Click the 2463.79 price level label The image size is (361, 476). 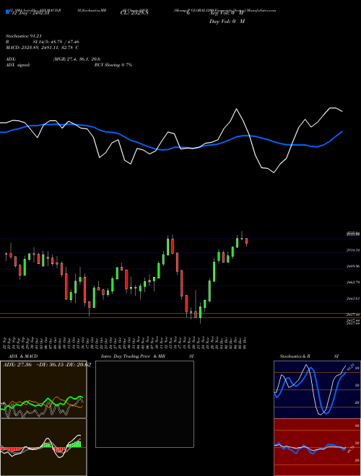click(353, 282)
